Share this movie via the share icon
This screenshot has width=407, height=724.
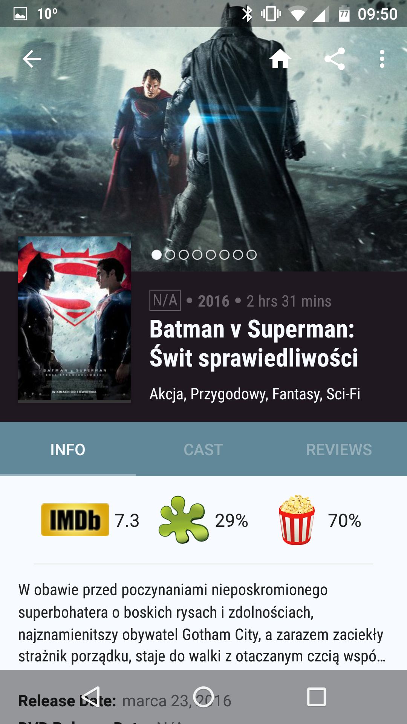(x=335, y=59)
